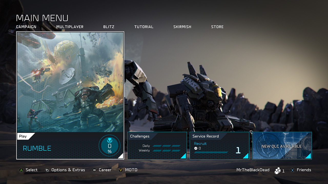Click the Weekly challenges progress bars
This screenshot has width=328, height=184.
point(167,151)
